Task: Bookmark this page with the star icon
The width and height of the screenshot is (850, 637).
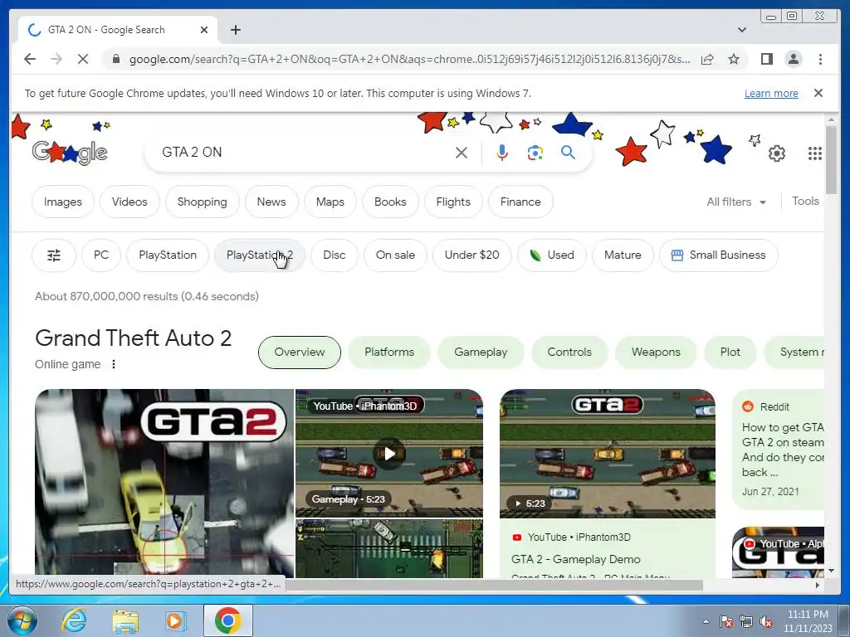Action: click(734, 59)
